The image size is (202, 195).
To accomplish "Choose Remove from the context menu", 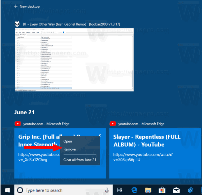I will coord(70,149).
